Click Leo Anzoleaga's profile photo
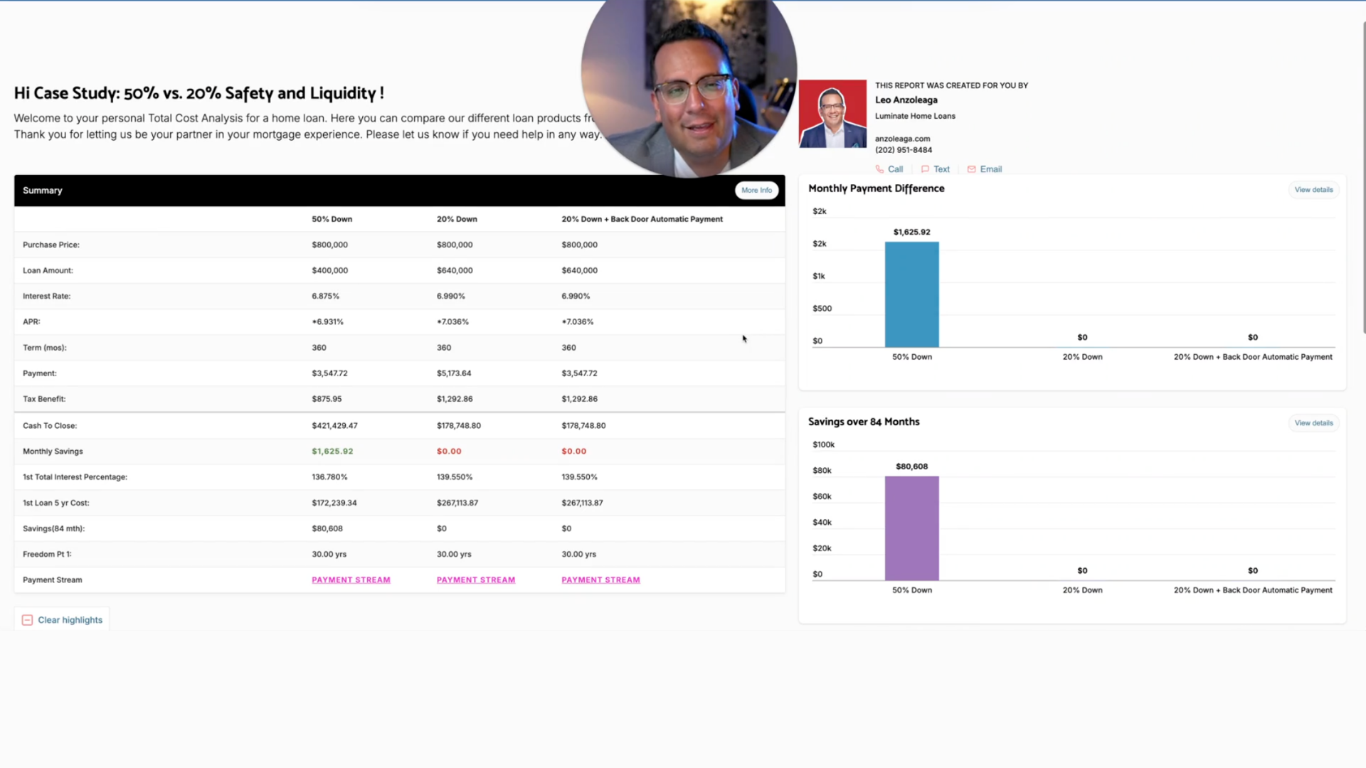The width and height of the screenshot is (1366, 768). tap(832, 114)
